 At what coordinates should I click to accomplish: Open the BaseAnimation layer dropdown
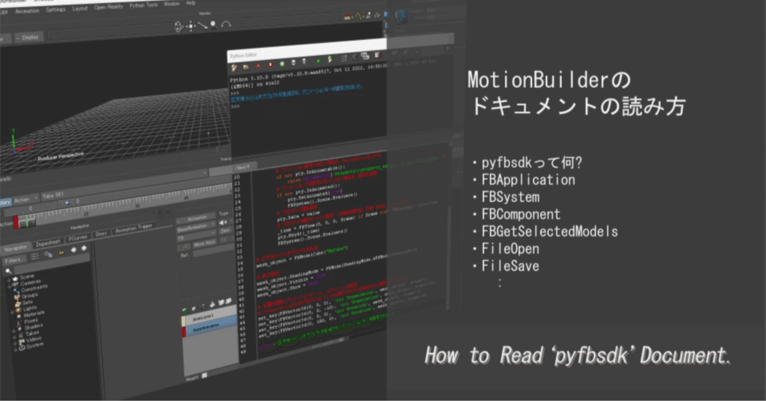tap(213, 224)
